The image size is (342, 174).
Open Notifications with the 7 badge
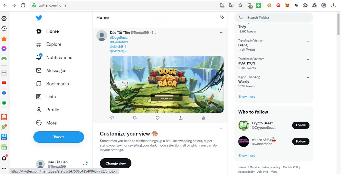pyautogui.click(x=54, y=57)
